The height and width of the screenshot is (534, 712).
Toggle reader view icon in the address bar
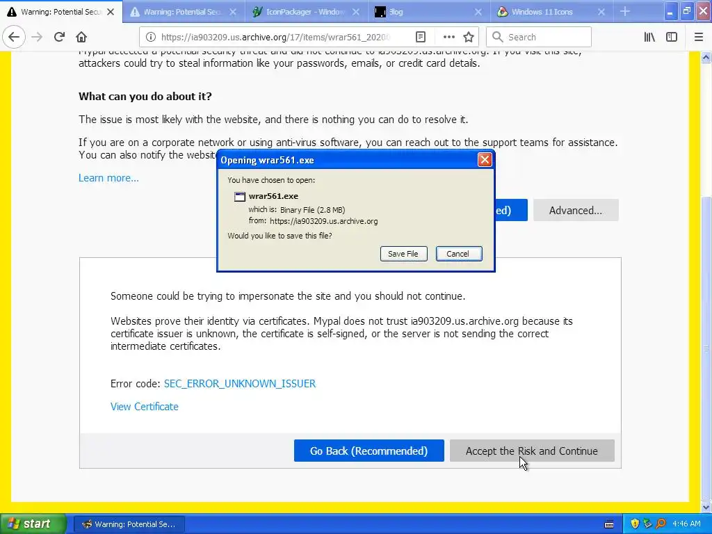421,37
